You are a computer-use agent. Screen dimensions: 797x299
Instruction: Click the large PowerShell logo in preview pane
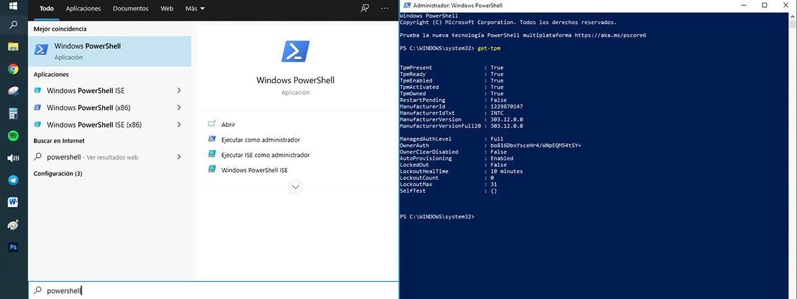(296, 52)
